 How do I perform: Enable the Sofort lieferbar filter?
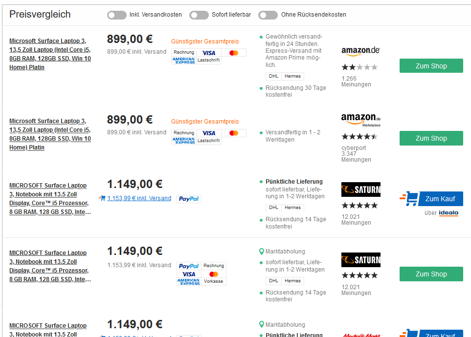tap(199, 15)
